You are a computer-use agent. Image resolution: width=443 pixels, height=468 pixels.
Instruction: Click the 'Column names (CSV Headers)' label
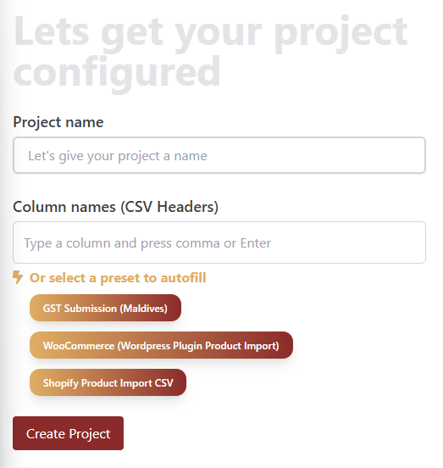coord(116,207)
